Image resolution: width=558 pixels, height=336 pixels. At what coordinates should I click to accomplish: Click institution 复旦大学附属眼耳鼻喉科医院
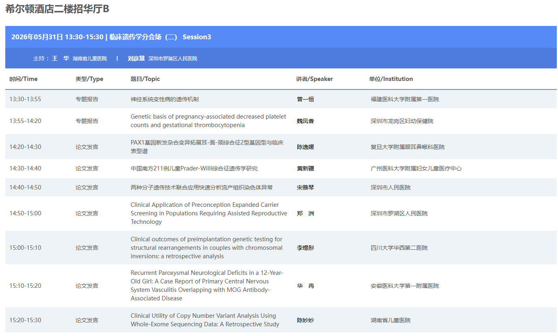[408, 147]
